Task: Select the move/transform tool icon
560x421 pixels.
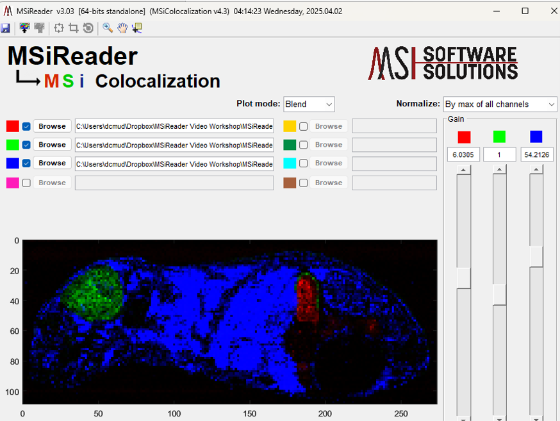Action: pyautogui.click(x=59, y=28)
